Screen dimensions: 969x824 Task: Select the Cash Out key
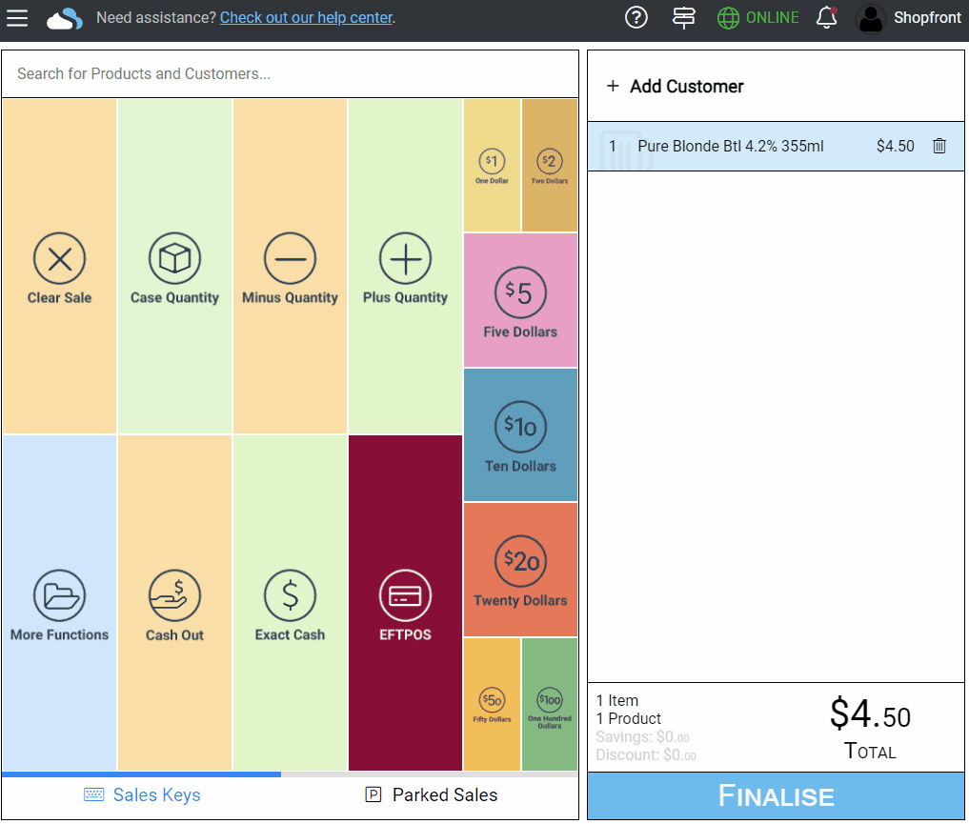175,603
